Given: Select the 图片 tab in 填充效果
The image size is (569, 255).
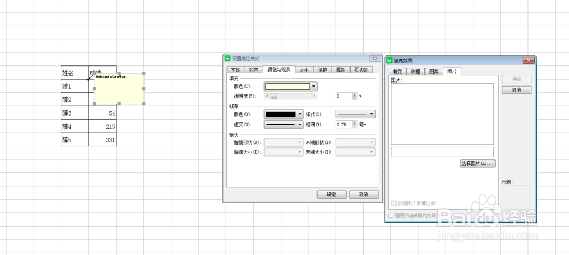Looking at the screenshot, I should (x=452, y=71).
